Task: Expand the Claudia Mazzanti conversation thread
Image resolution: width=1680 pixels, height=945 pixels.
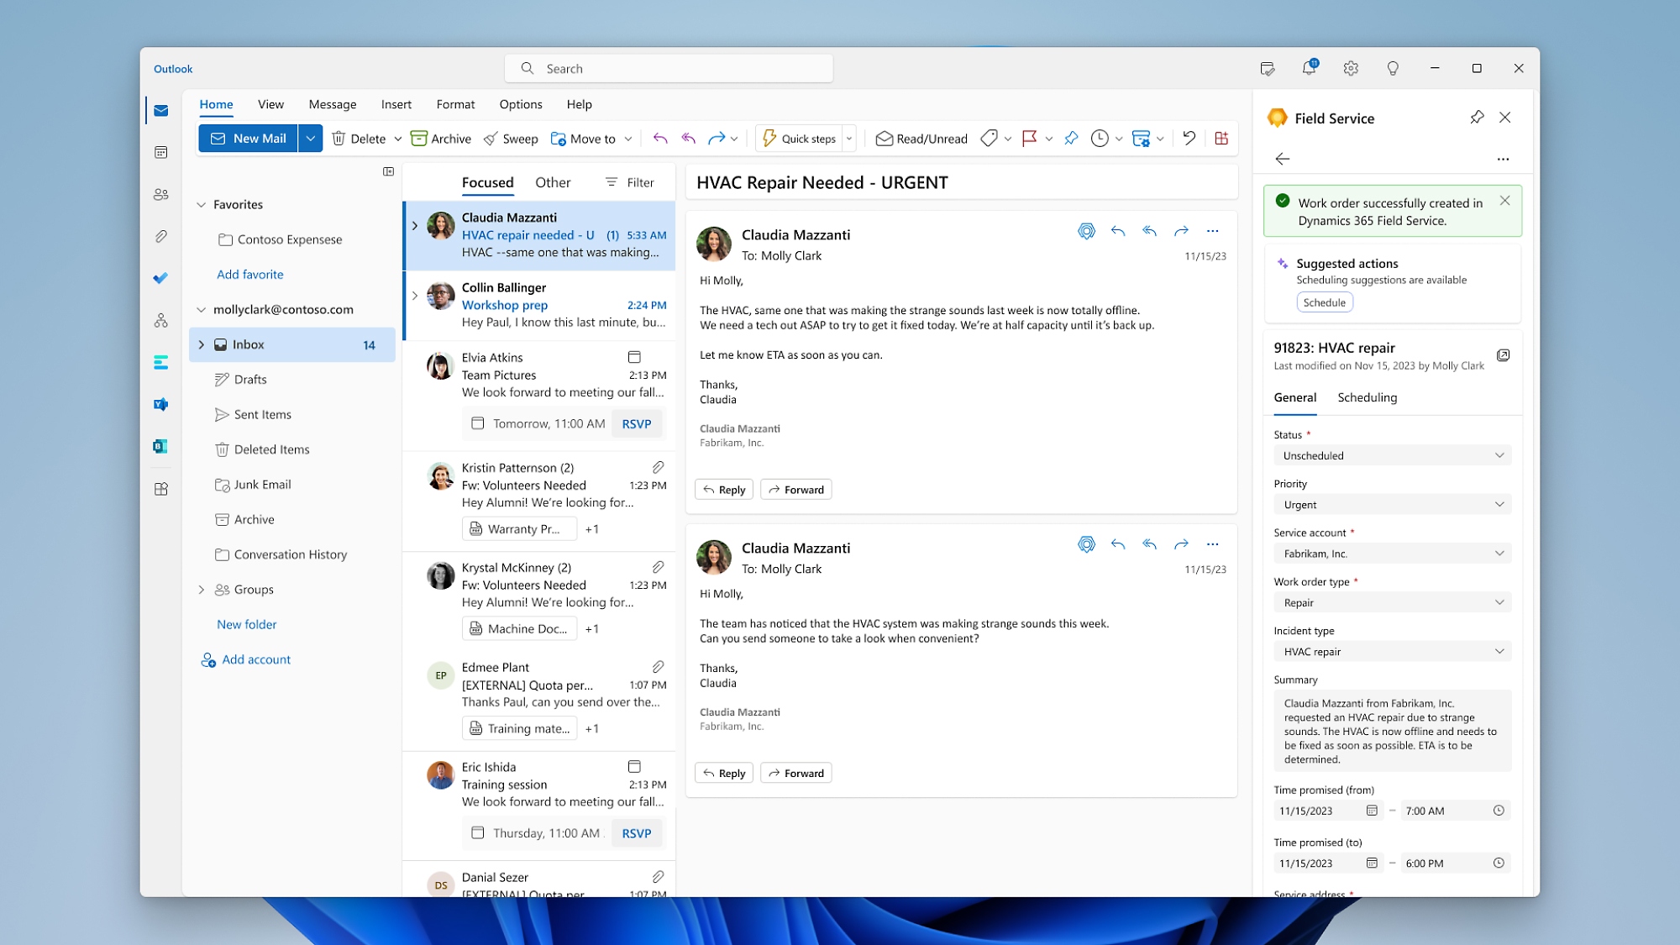Action: [415, 225]
